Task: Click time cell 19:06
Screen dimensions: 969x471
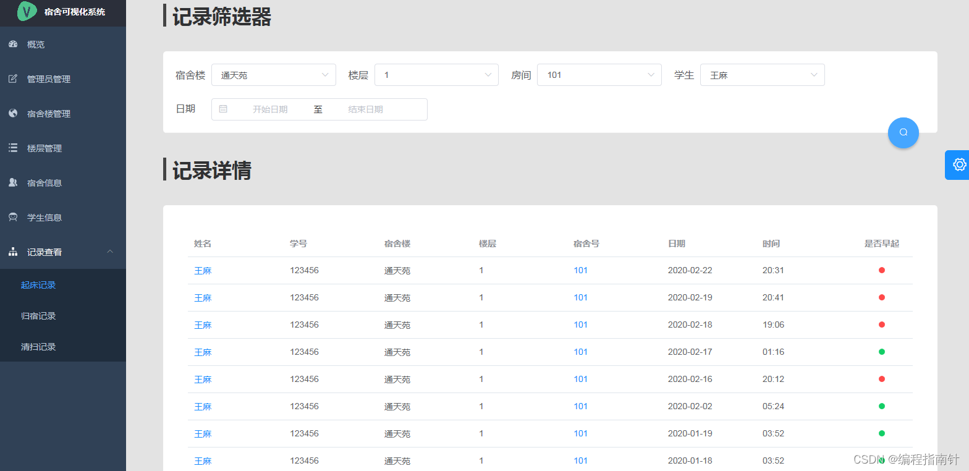Action: click(773, 325)
